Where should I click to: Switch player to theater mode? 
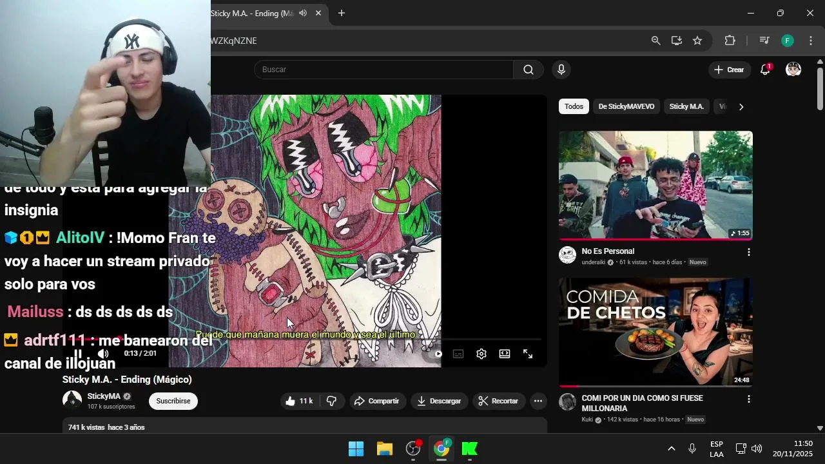coord(505,354)
